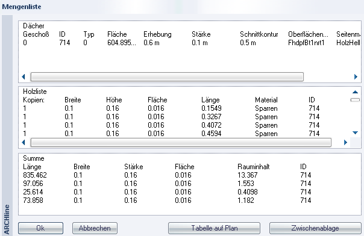Select Holzliste row with Länge 0.4072
This screenshot has width=364, height=236.
click(x=171, y=125)
